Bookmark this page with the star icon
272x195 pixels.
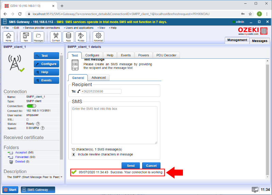coord(250,14)
